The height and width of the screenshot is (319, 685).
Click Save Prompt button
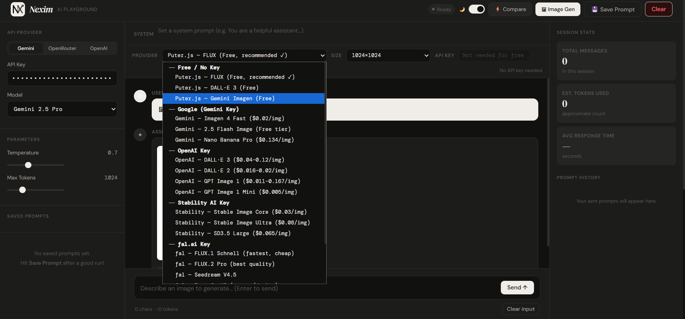(613, 9)
